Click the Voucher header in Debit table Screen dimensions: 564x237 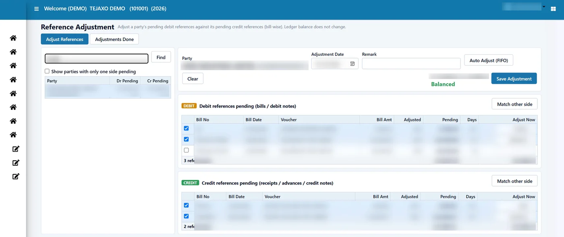(x=319, y=120)
